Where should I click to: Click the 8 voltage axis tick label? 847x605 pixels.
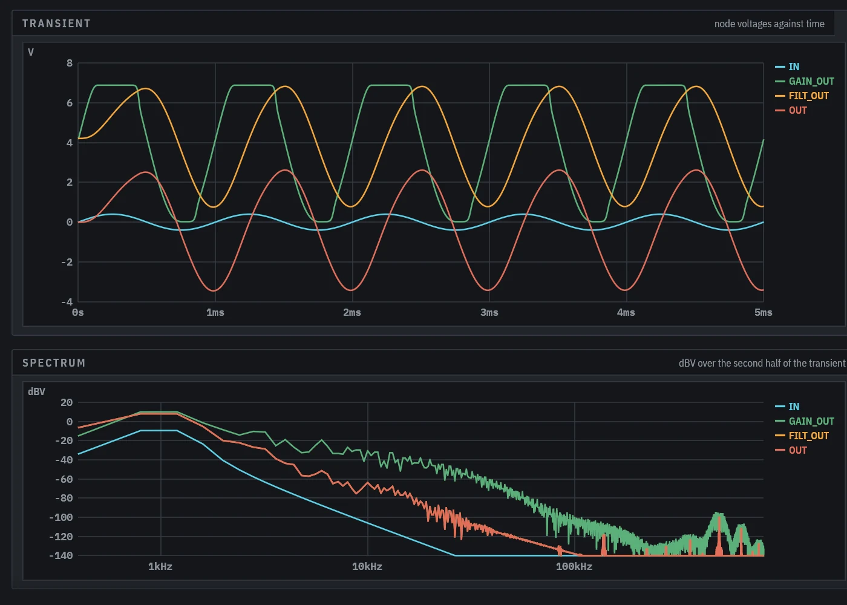[x=70, y=64]
